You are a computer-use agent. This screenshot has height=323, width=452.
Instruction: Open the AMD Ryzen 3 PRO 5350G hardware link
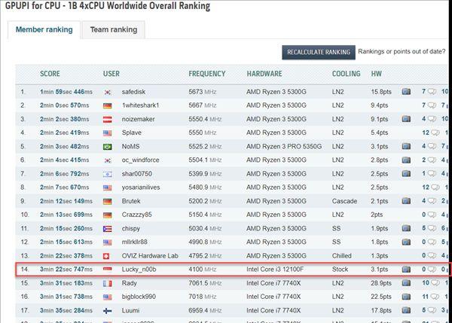tap(284, 146)
